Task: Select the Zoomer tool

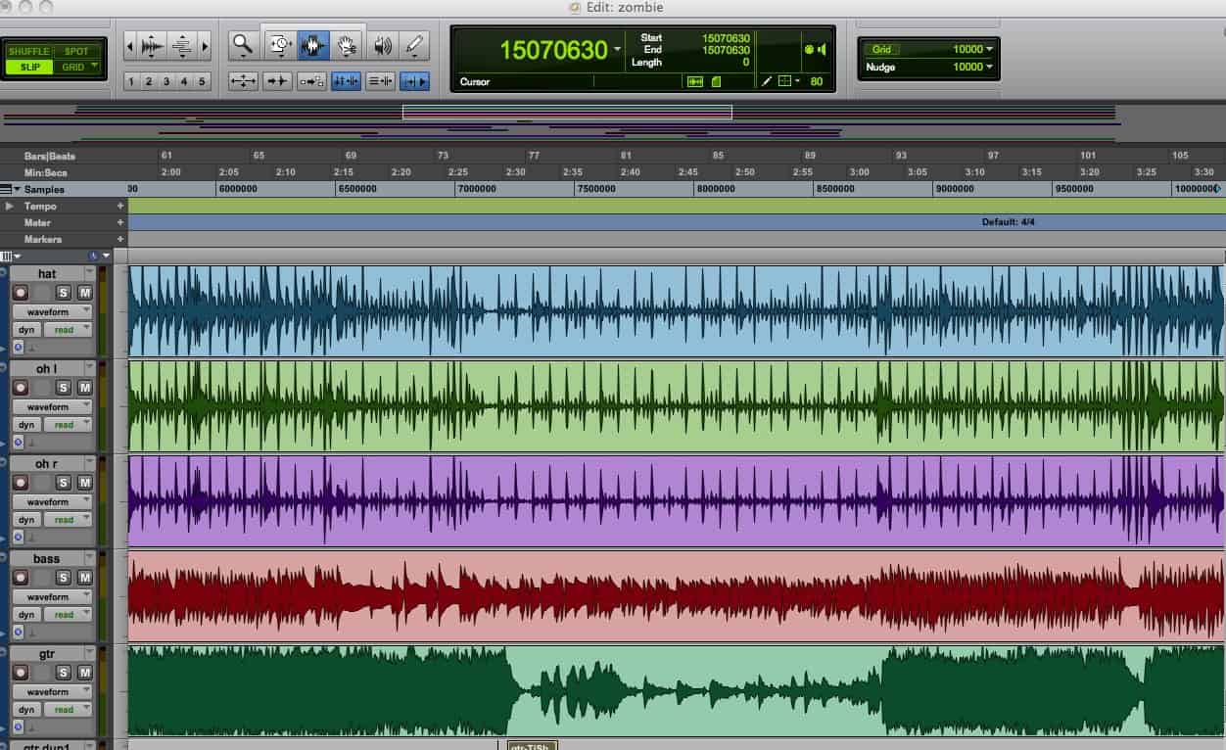Action: 243,46
